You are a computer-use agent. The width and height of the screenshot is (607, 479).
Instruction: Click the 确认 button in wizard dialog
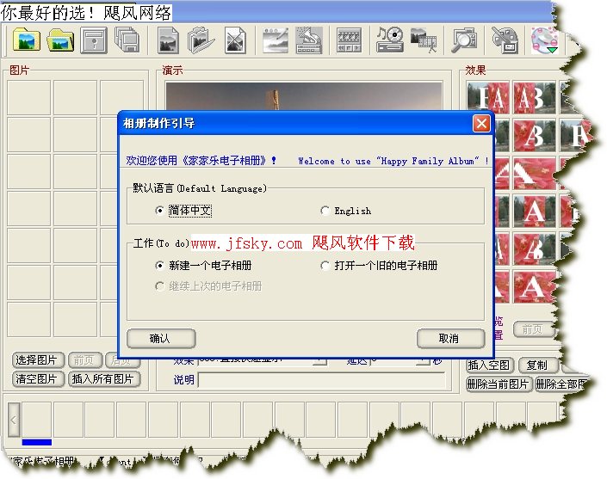(x=160, y=338)
